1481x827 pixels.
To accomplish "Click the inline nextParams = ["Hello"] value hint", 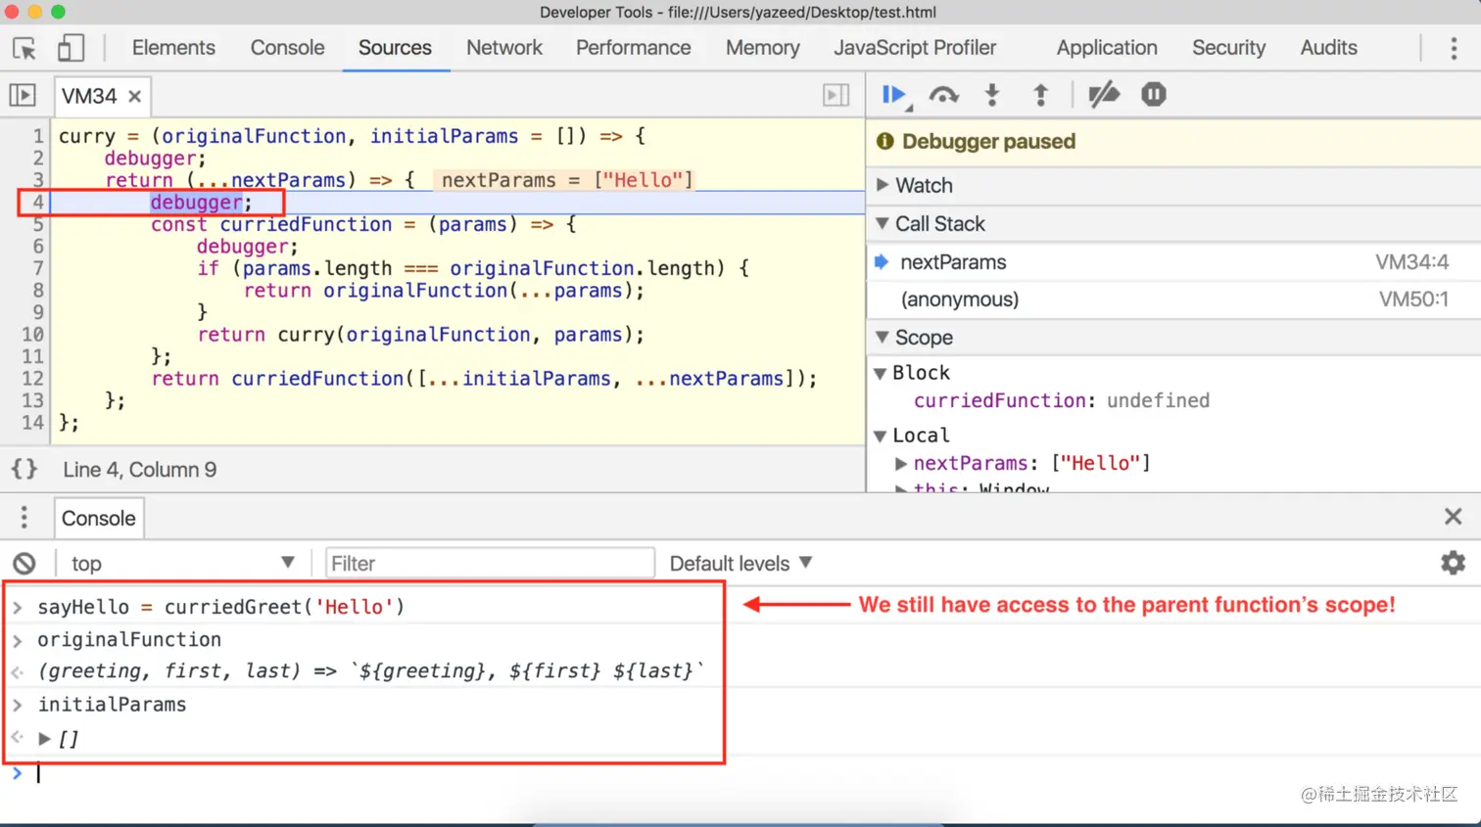I will coord(567,180).
